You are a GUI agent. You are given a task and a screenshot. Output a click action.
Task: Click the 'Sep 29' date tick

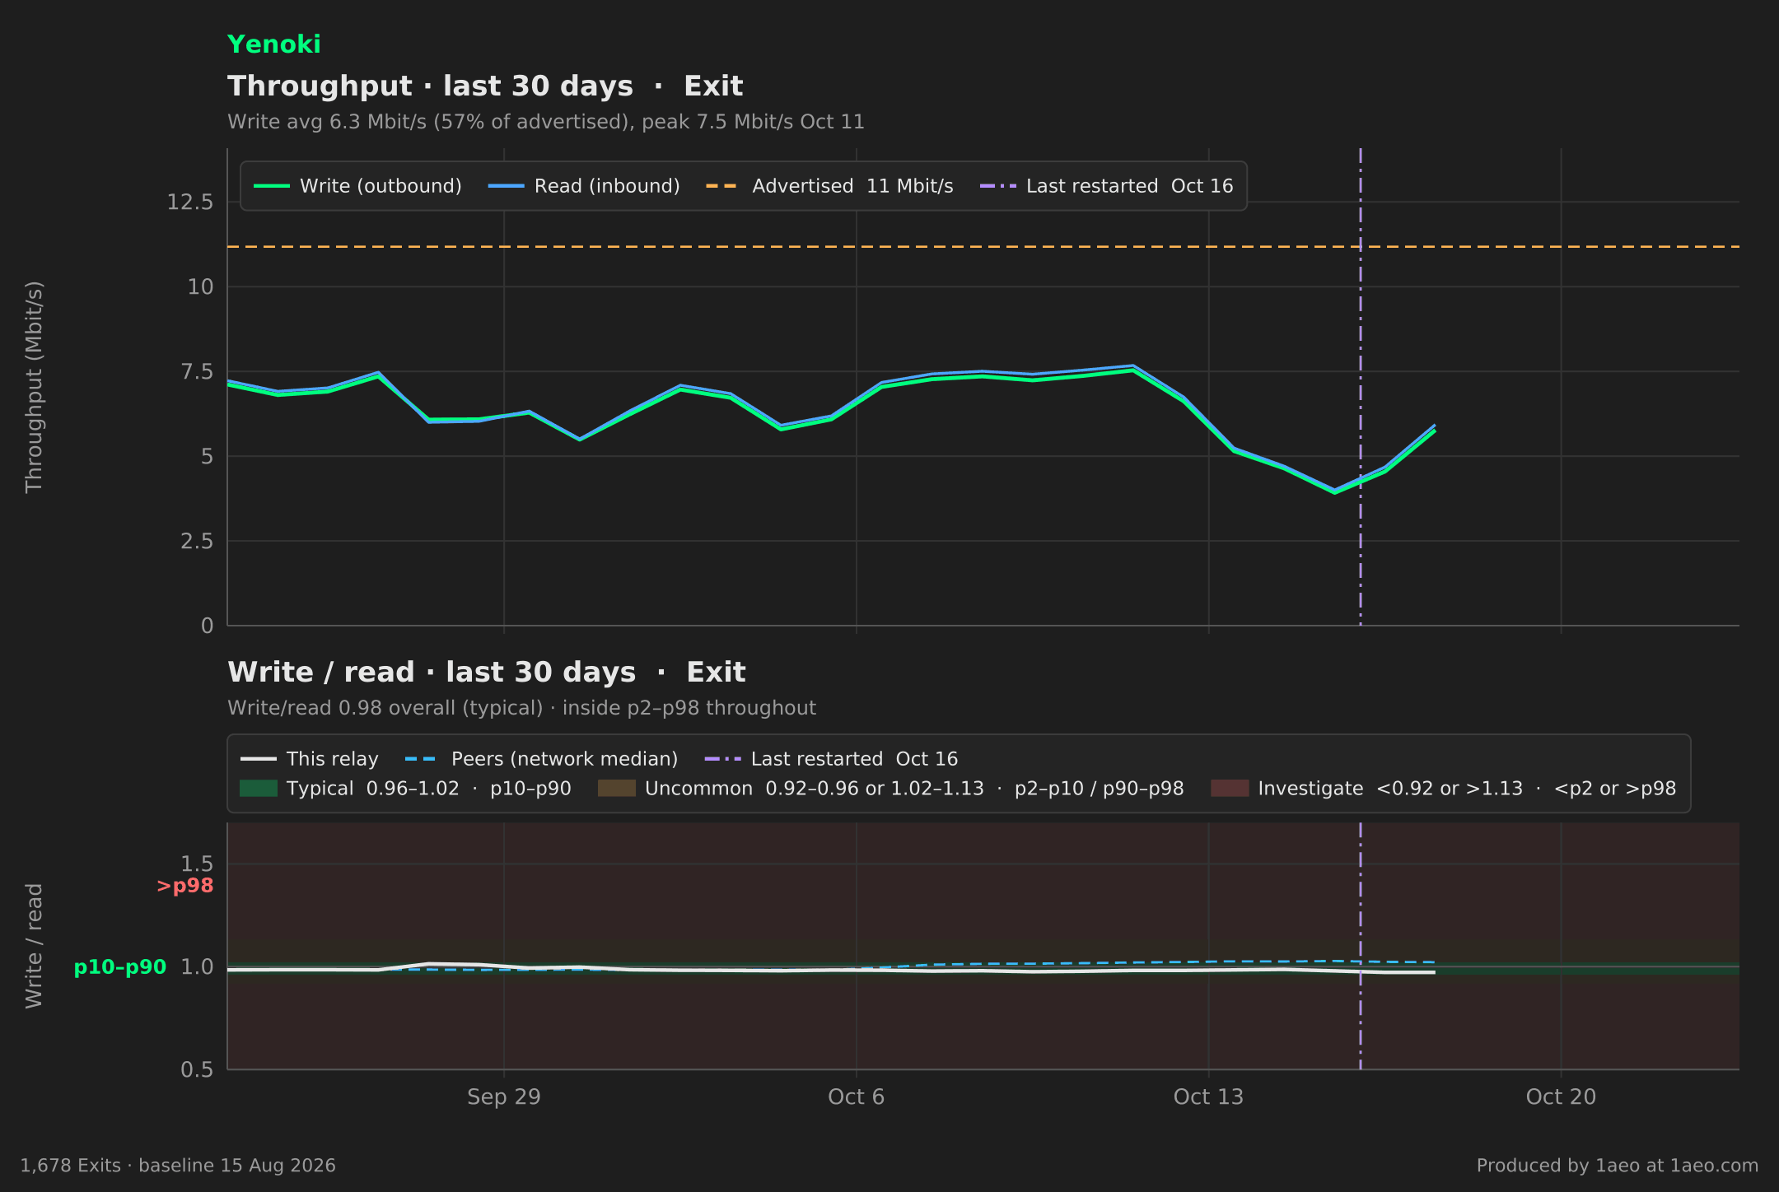(503, 1097)
